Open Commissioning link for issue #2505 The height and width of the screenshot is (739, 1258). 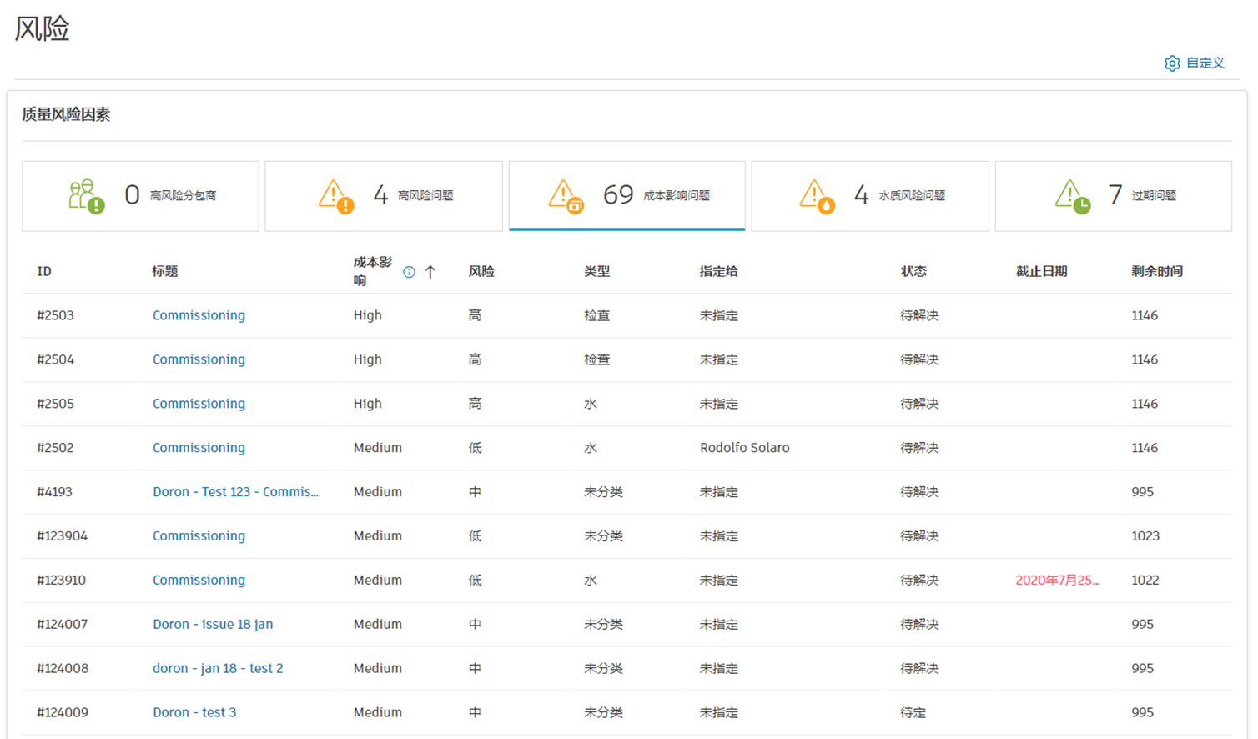[x=199, y=404]
